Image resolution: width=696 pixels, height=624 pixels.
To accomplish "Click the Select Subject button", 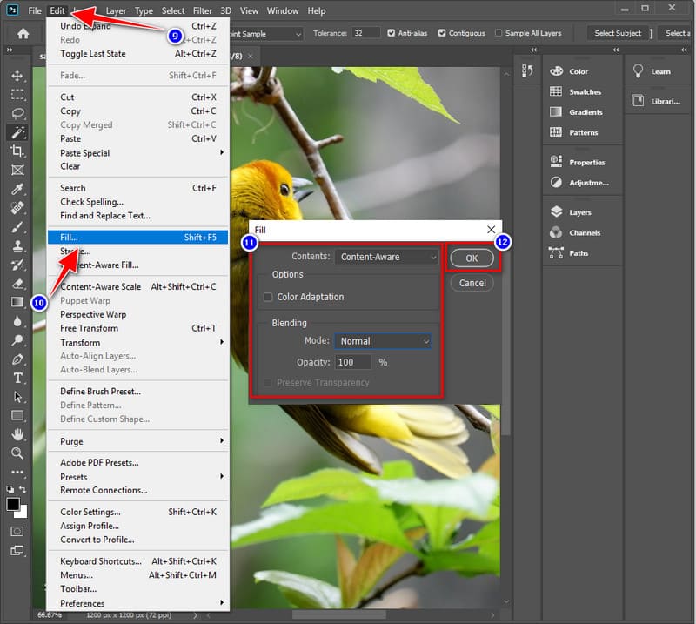I will (x=618, y=33).
